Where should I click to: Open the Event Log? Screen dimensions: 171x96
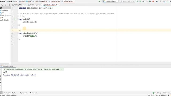[x=157, y=93]
